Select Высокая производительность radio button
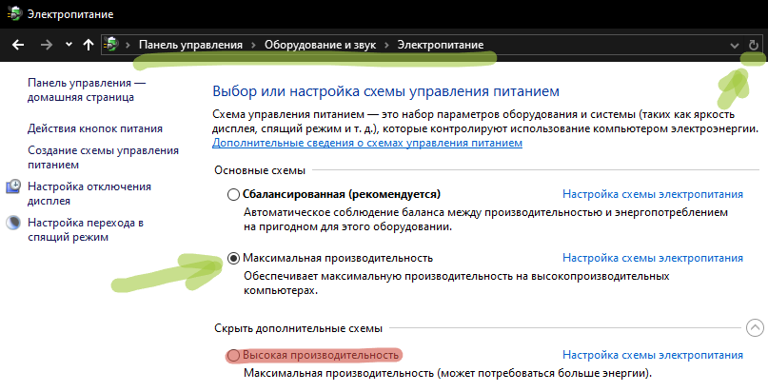The width and height of the screenshot is (768, 392). pos(233,355)
